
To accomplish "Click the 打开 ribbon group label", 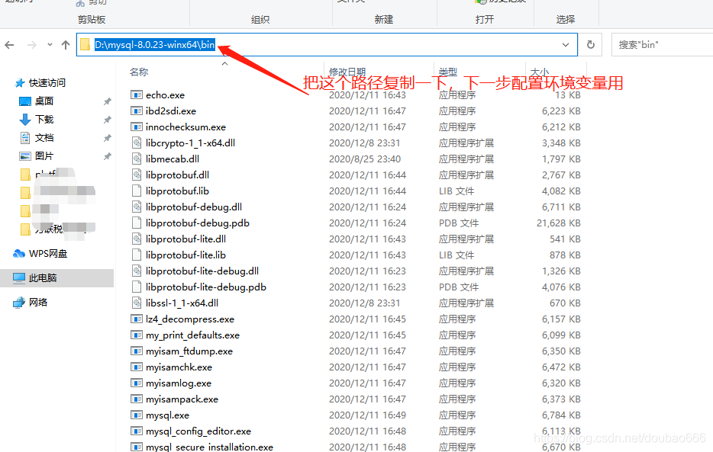I will coord(484,20).
